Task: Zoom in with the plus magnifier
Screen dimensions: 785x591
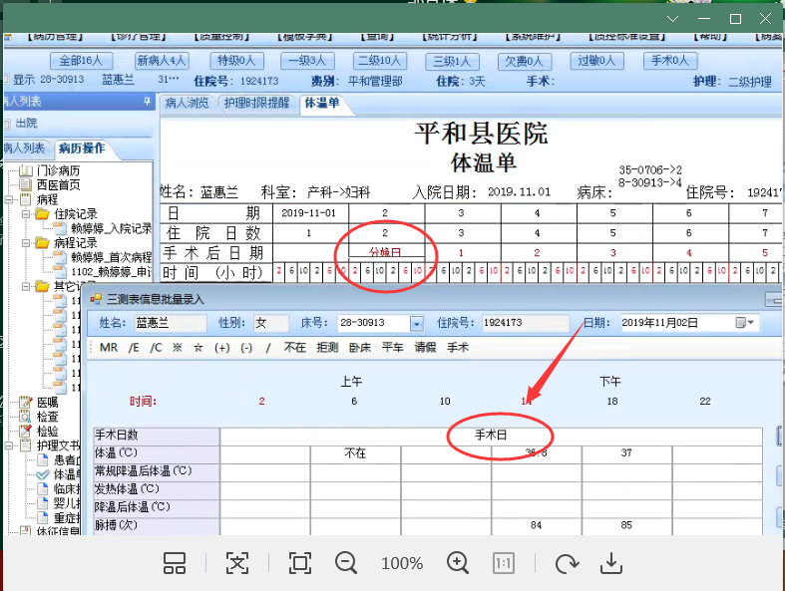Action: [x=458, y=563]
